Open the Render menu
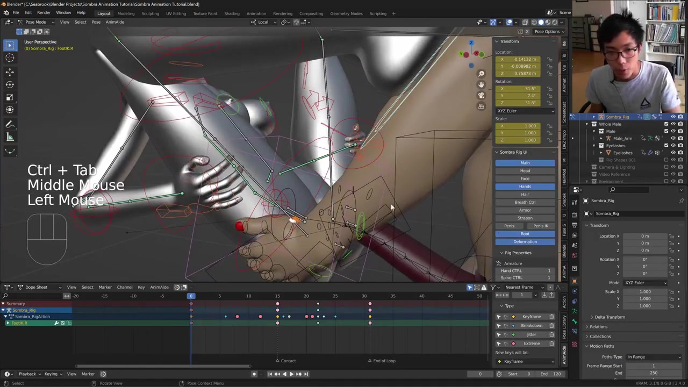This screenshot has height=387, width=688. pos(44,13)
